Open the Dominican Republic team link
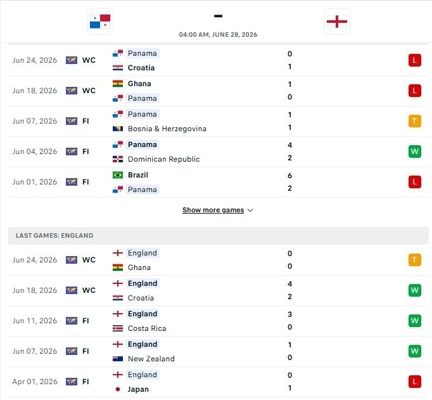The image size is (432, 400). point(163,159)
